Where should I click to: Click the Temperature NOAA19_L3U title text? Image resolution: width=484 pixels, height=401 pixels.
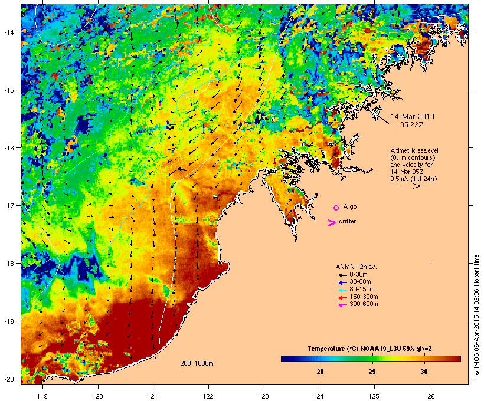[369, 349]
